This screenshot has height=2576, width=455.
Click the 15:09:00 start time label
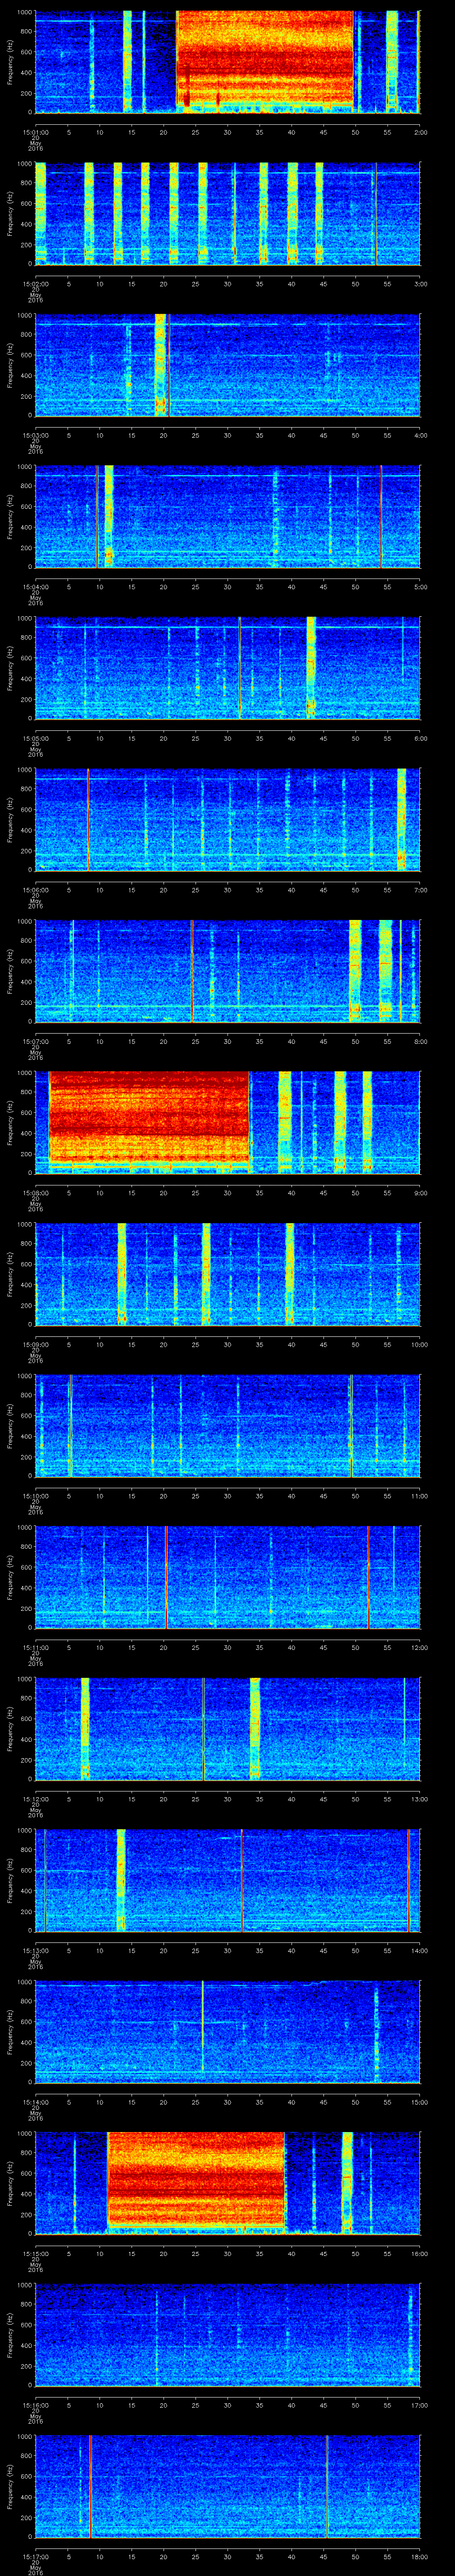35,1343
